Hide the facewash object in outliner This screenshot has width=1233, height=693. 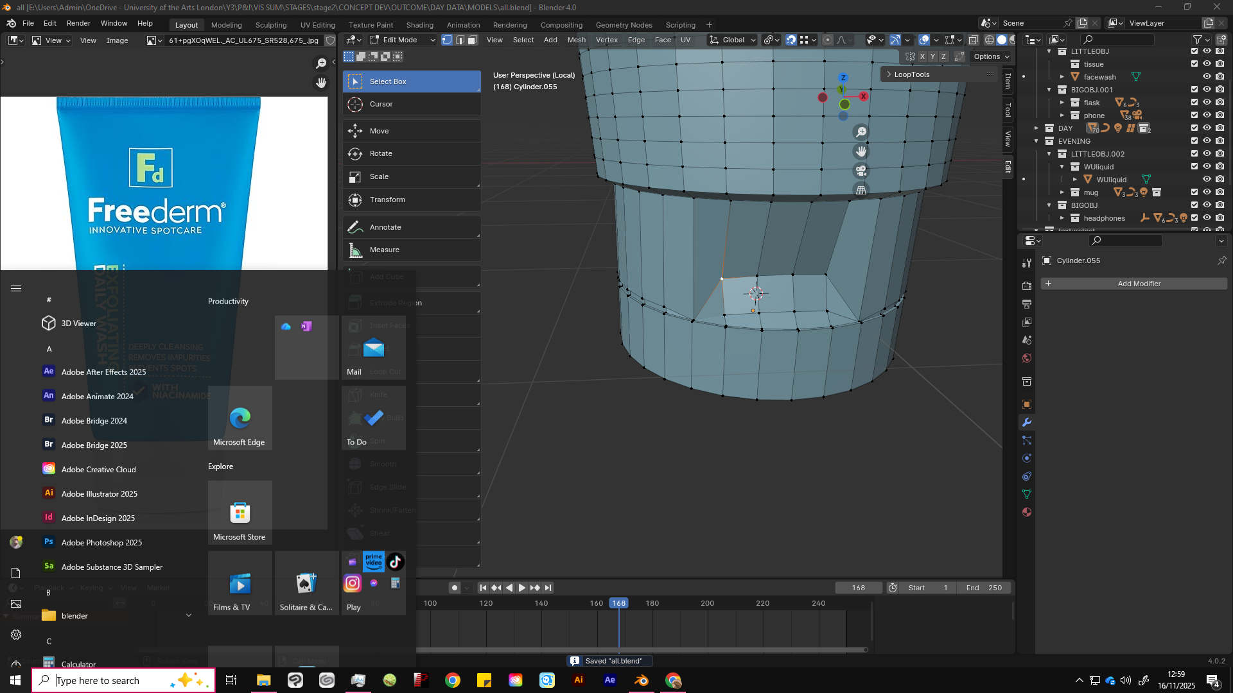1207,76
